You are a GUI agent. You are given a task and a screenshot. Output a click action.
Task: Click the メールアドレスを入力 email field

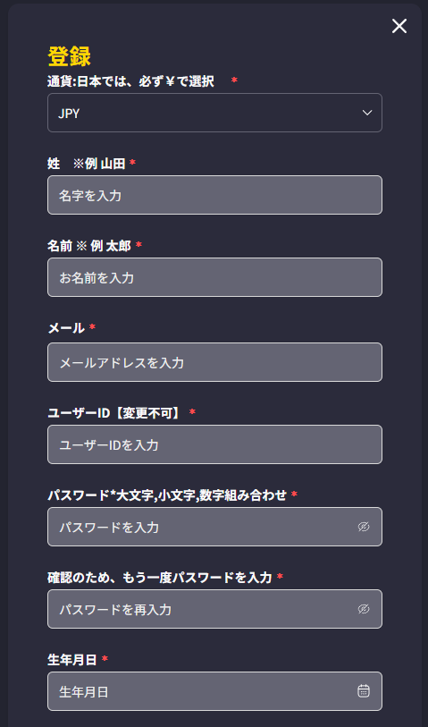214,362
